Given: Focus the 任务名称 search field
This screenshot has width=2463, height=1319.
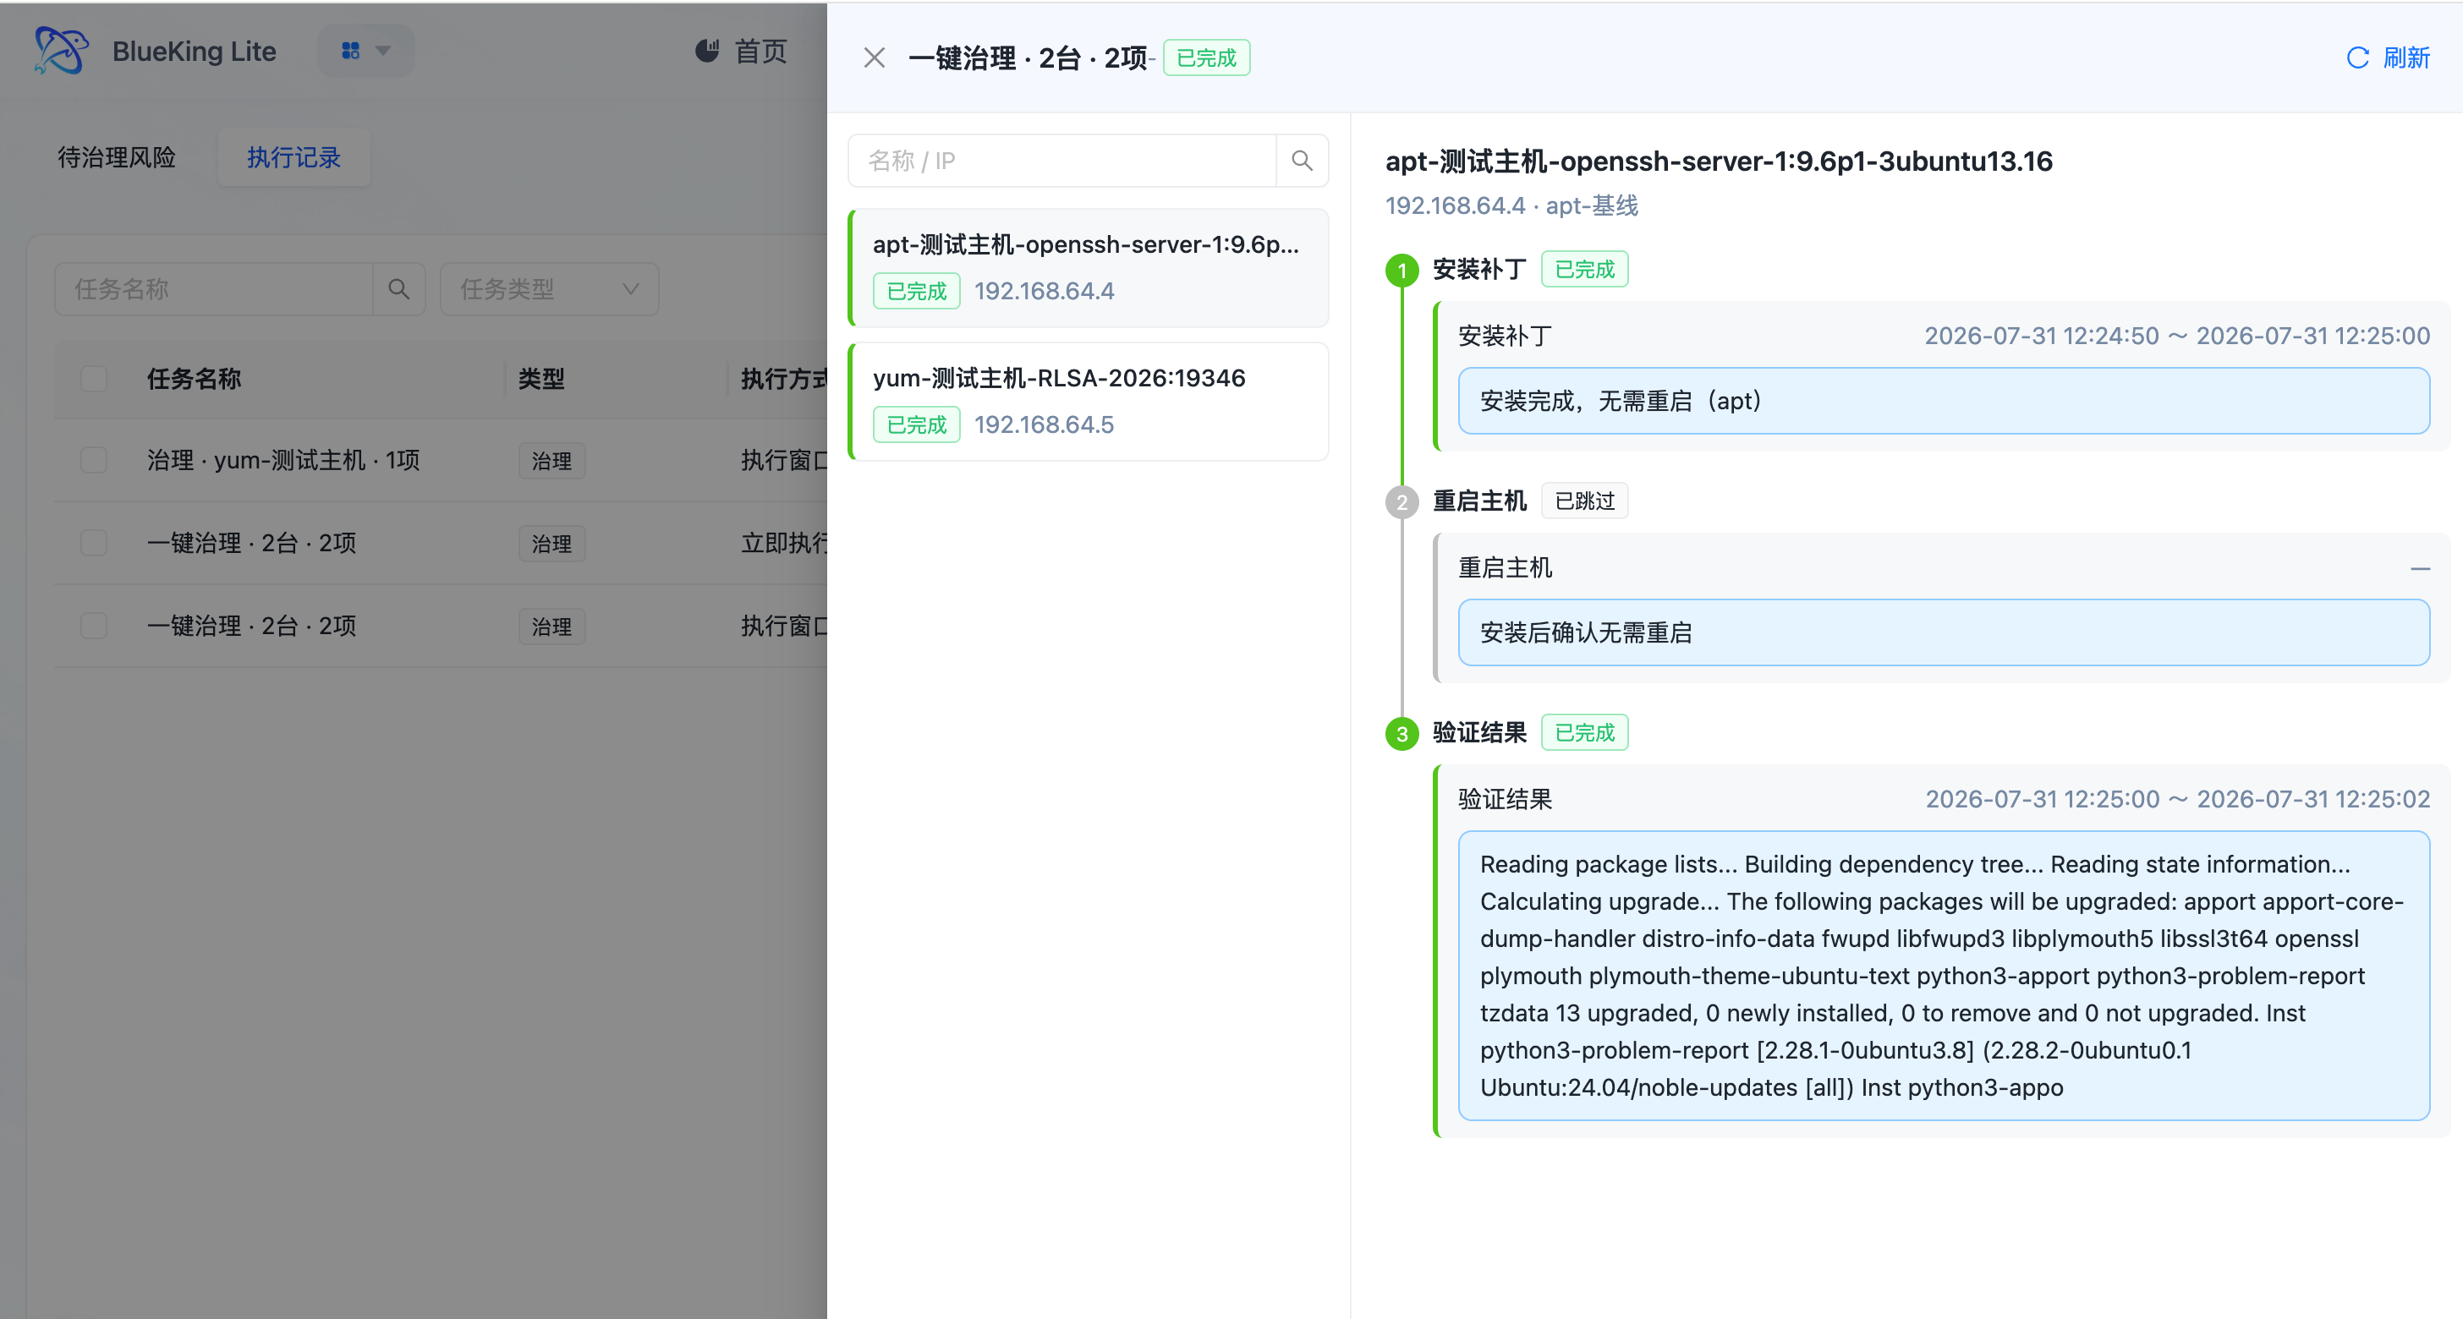Looking at the screenshot, I should (213, 288).
